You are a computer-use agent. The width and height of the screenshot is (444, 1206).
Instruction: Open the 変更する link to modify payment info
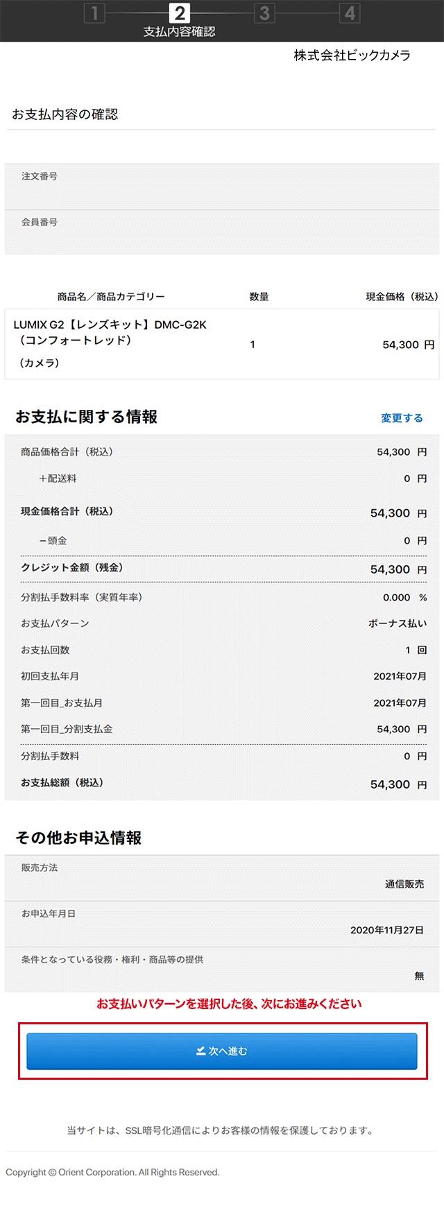click(x=401, y=417)
